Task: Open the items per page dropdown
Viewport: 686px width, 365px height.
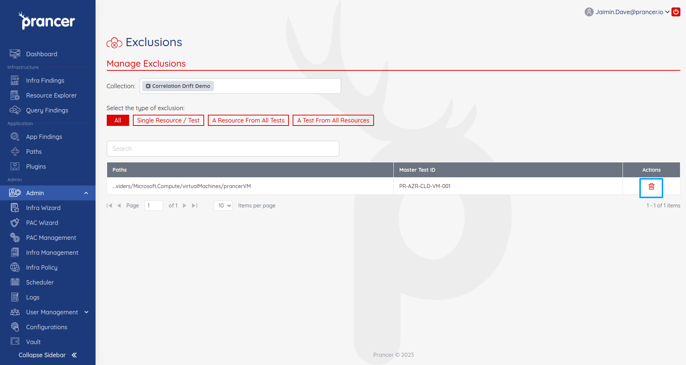Action: pos(223,206)
